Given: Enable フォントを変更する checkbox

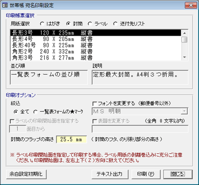Looking at the screenshot, I should tap(95, 103).
